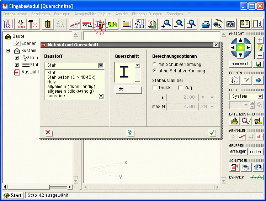
Task: Enable the Zug checkbox
Action: point(180,88)
